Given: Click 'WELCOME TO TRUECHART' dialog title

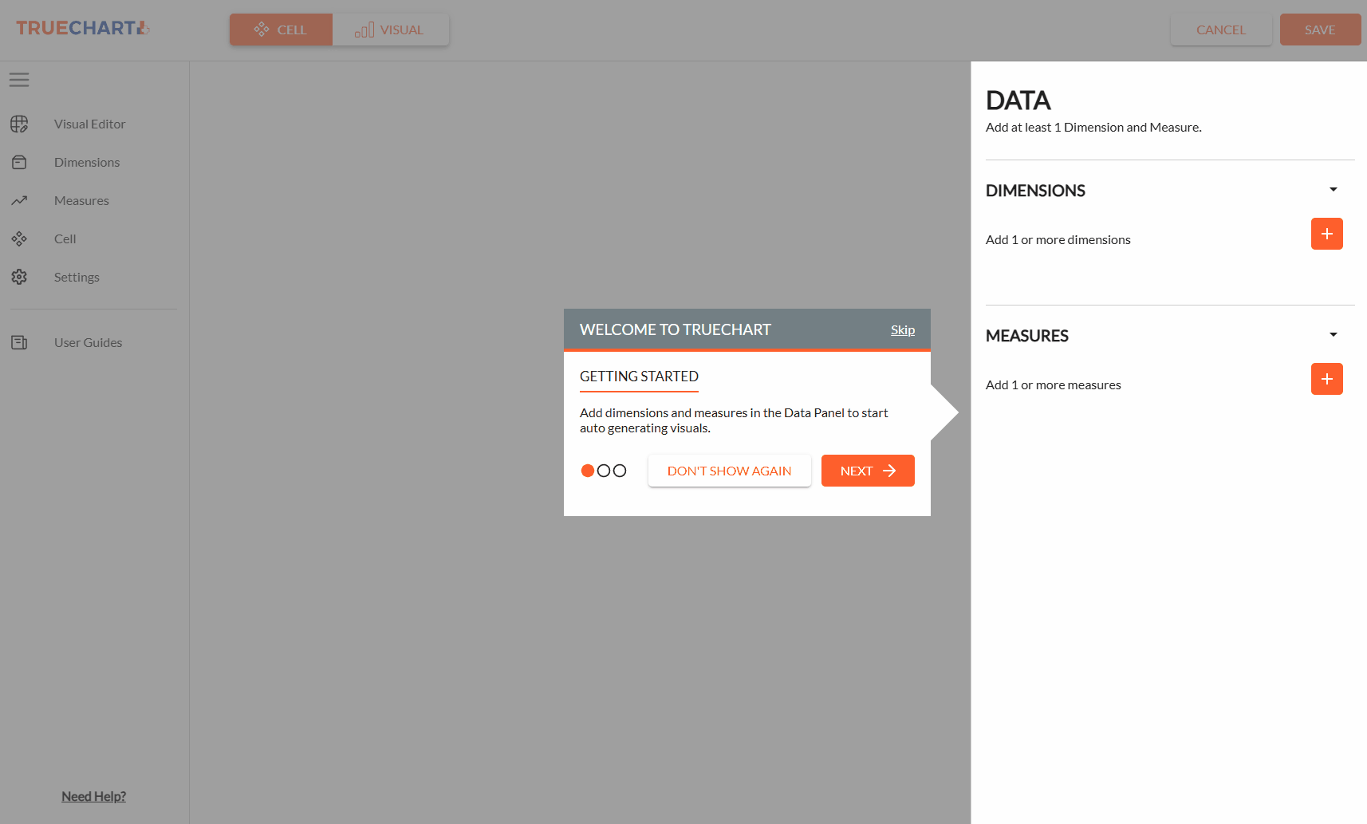Looking at the screenshot, I should (x=675, y=329).
